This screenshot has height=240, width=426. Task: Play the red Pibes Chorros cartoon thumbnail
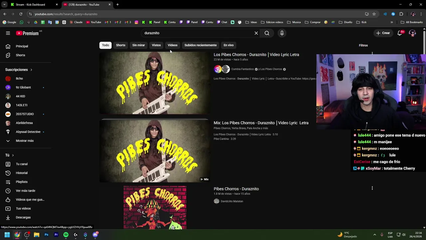coord(155,208)
